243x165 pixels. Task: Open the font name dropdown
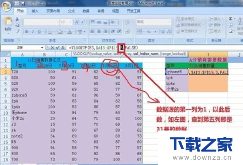coord(58,22)
